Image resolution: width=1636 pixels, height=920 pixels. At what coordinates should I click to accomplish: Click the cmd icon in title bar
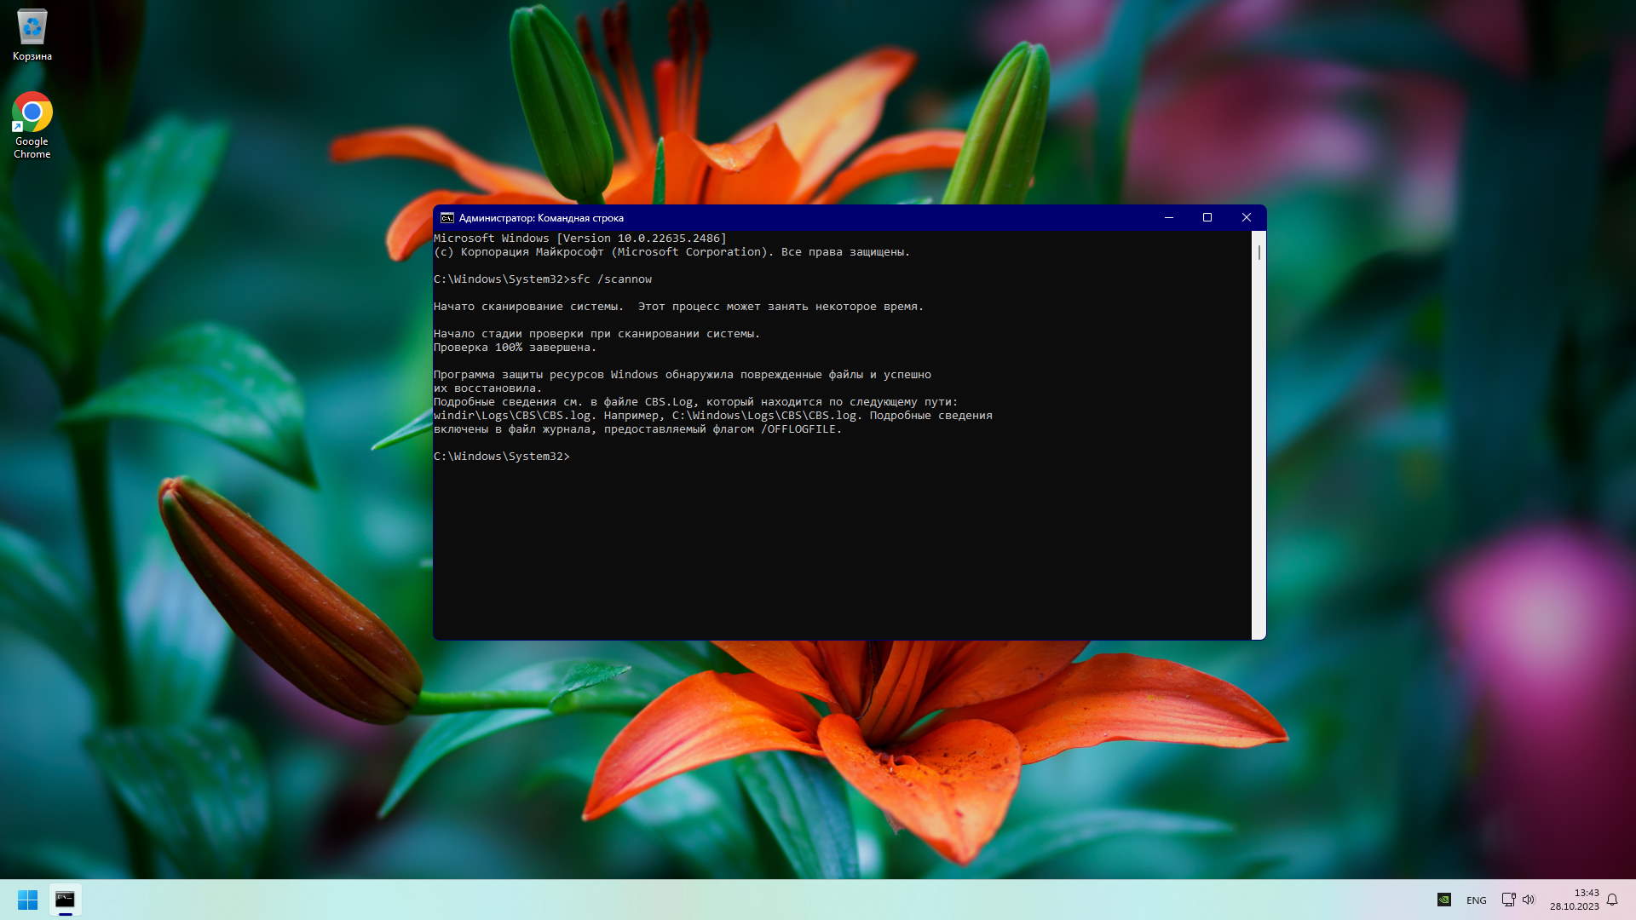tap(446, 218)
